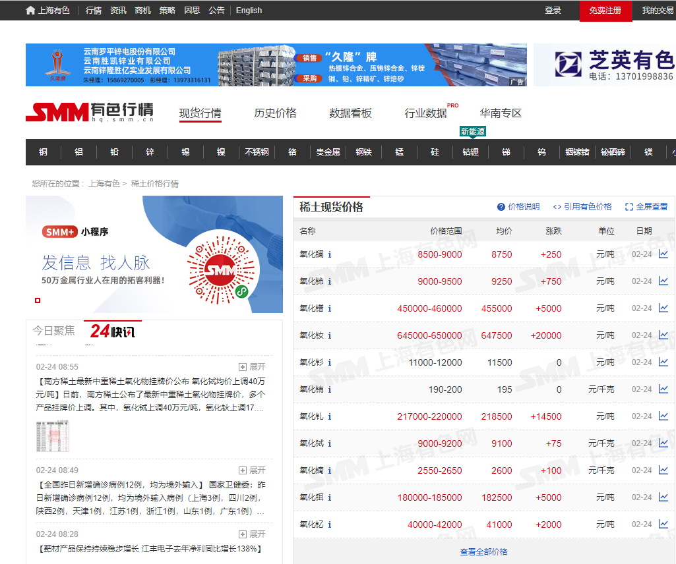Open 我的交易 in top bar
The width and height of the screenshot is (676, 564).
[x=658, y=11]
